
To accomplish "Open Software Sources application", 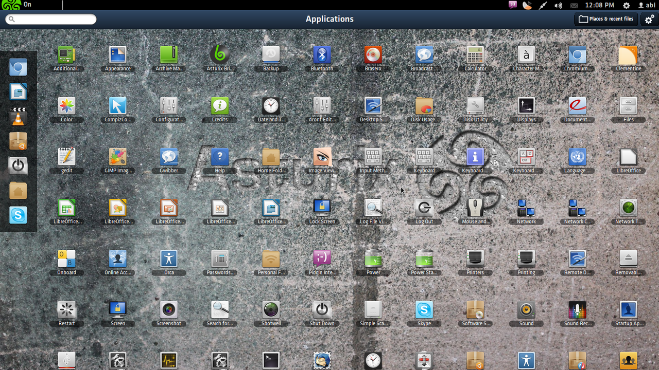I will 475,309.
